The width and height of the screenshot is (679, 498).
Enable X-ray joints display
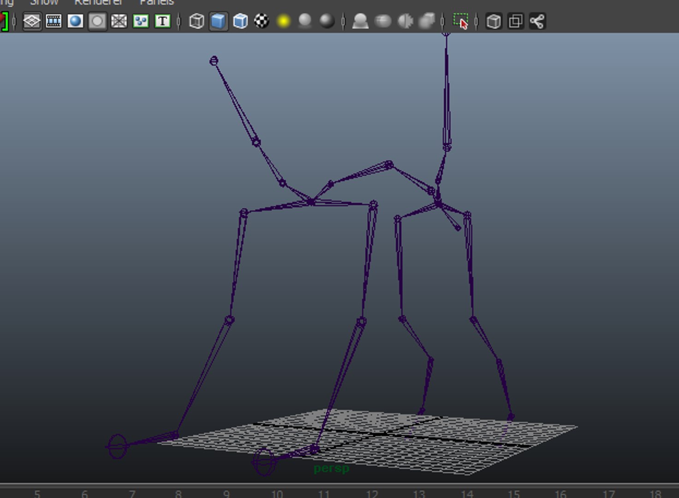tap(537, 21)
